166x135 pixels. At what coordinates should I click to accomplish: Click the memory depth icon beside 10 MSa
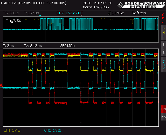(109, 13)
